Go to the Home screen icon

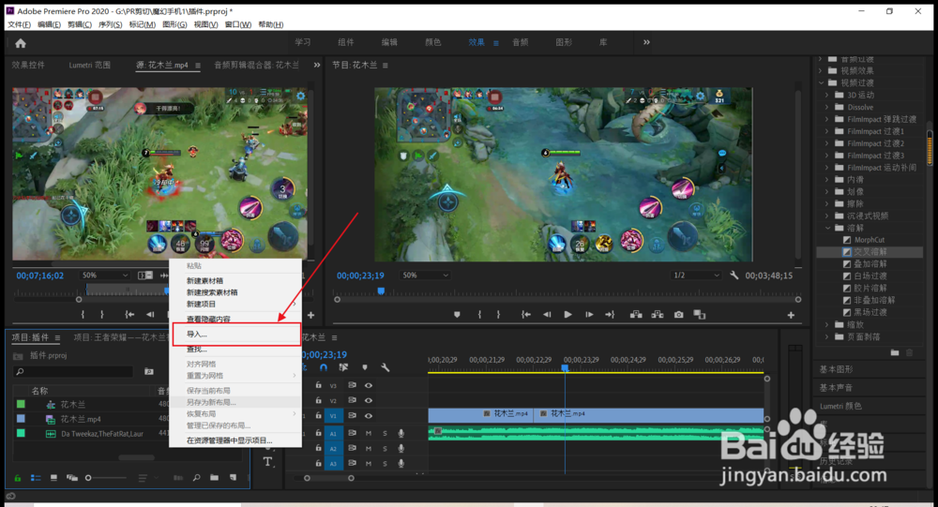21,43
